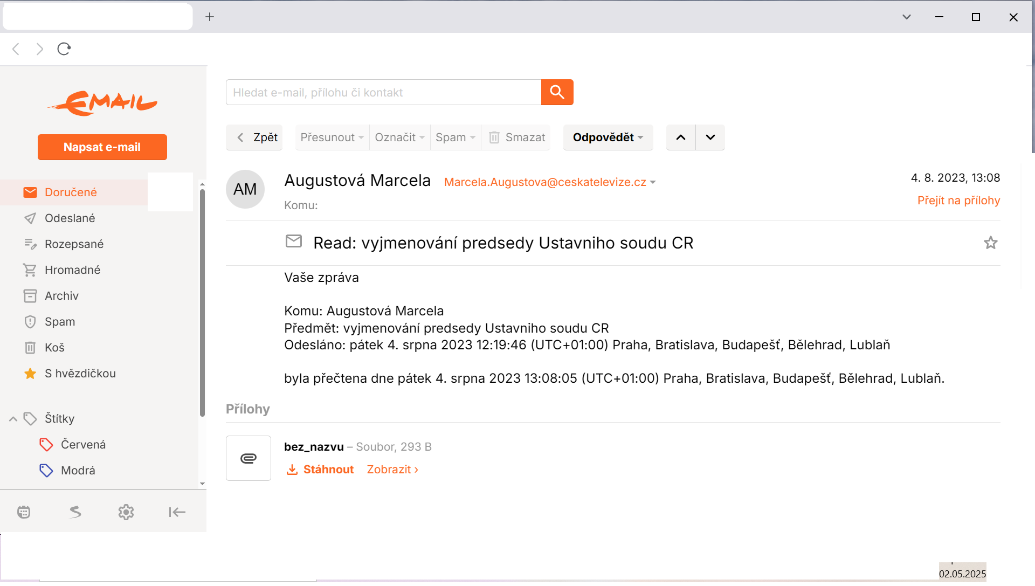This screenshot has height=586, width=1035.
Task: Click Zobrazit to view the attachment
Action: [392, 470]
